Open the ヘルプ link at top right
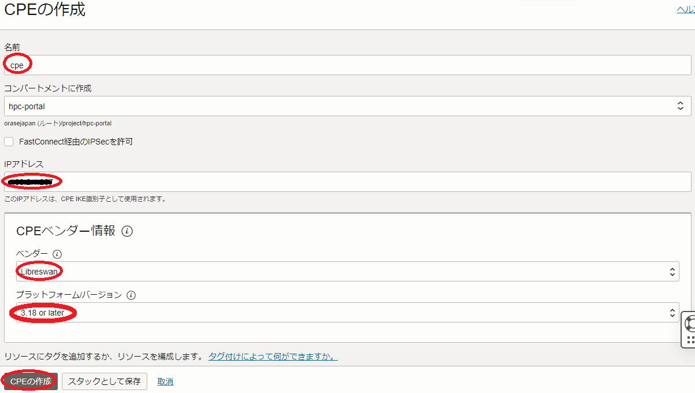The width and height of the screenshot is (695, 393). click(686, 10)
